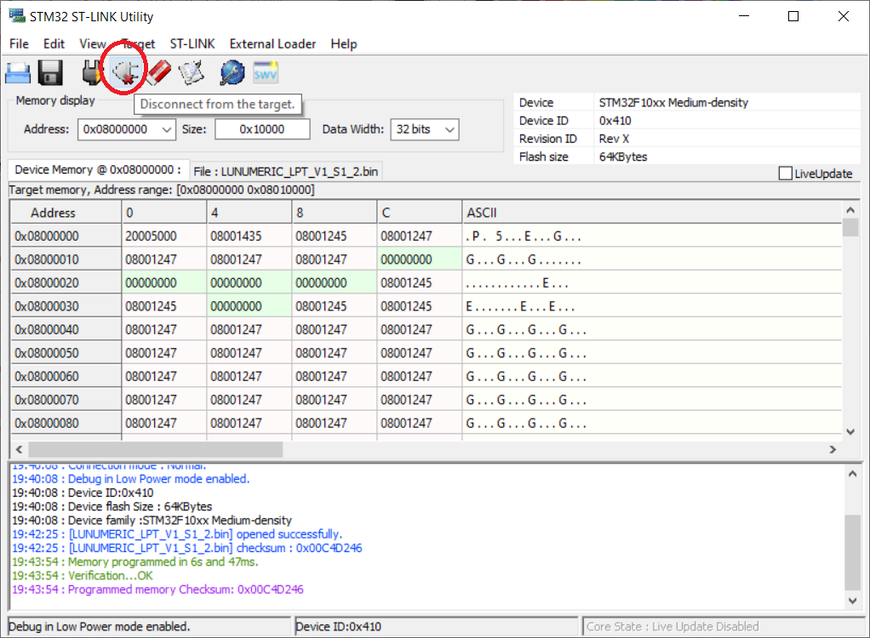Click the Open file toolbar icon
This screenshot has height=638, width=870.
coord(19,73)
